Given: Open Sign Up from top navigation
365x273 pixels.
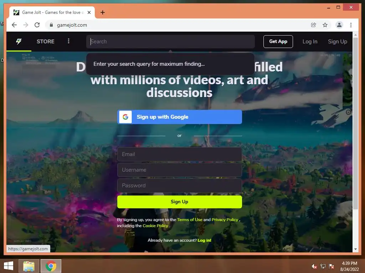Looking at the screenshot, I should [x=337, y=42].
